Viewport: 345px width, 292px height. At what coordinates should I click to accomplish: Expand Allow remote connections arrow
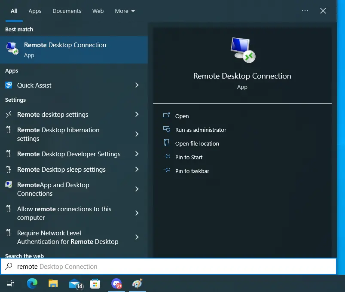click(x=137, y=213)
